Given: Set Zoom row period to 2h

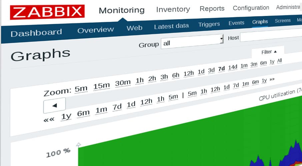Looking at the screenshot, I should [152, 79].
